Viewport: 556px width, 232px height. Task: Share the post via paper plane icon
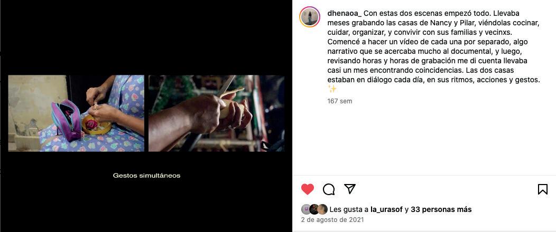pyautogui.click(x=350, y=189)
